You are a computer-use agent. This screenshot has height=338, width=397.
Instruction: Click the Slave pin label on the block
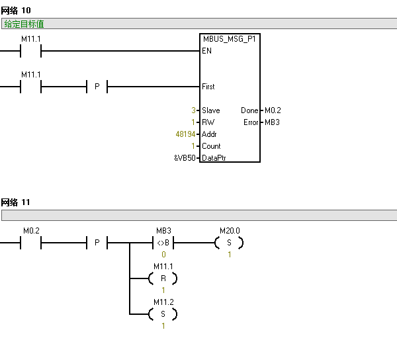(x=211, y=110)
